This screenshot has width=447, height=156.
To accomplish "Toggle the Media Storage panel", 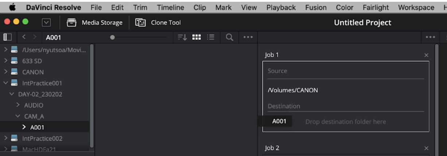I will 94,22.
